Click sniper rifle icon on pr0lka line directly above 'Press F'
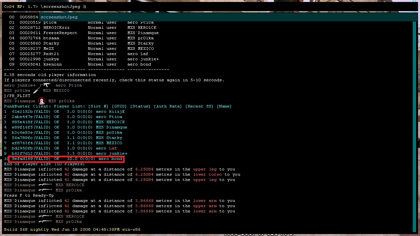Screen dimensions: 420x236 pos(45,190)
